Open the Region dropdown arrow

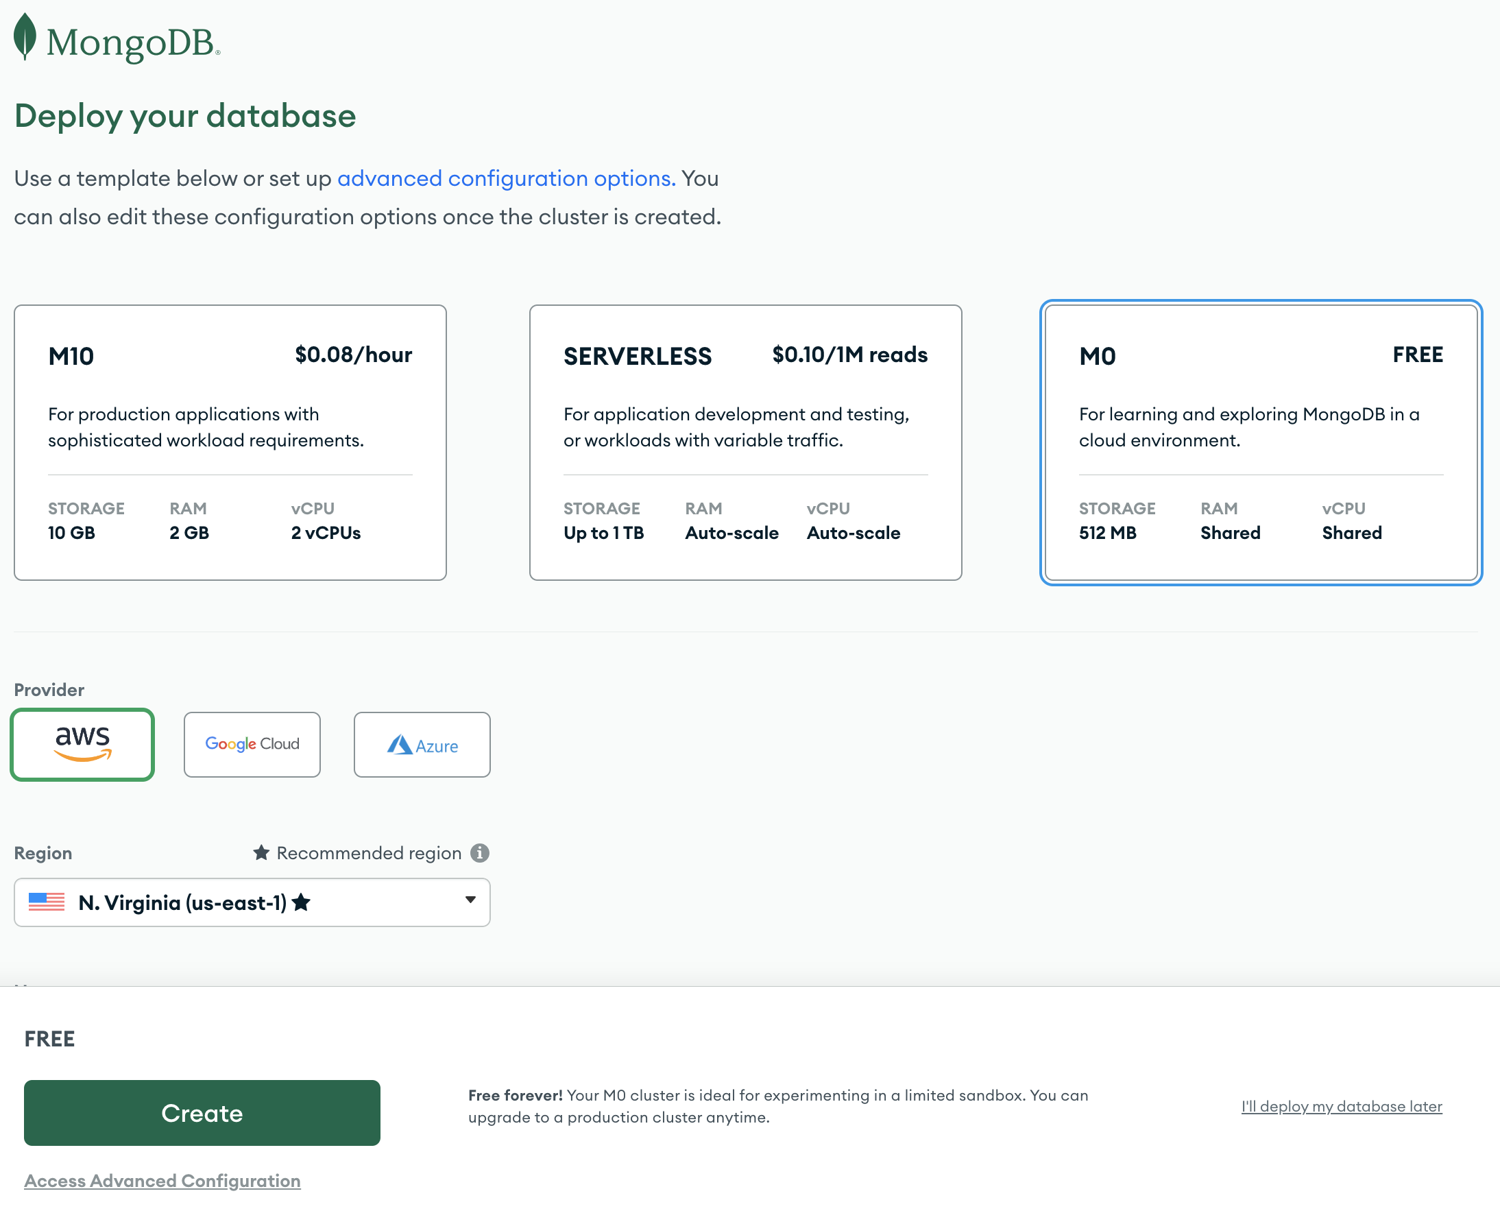tap(471, 900)
